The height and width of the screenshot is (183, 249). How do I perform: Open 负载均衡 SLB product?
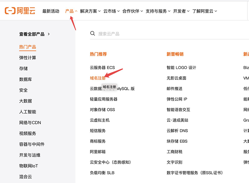pos(102,173)
